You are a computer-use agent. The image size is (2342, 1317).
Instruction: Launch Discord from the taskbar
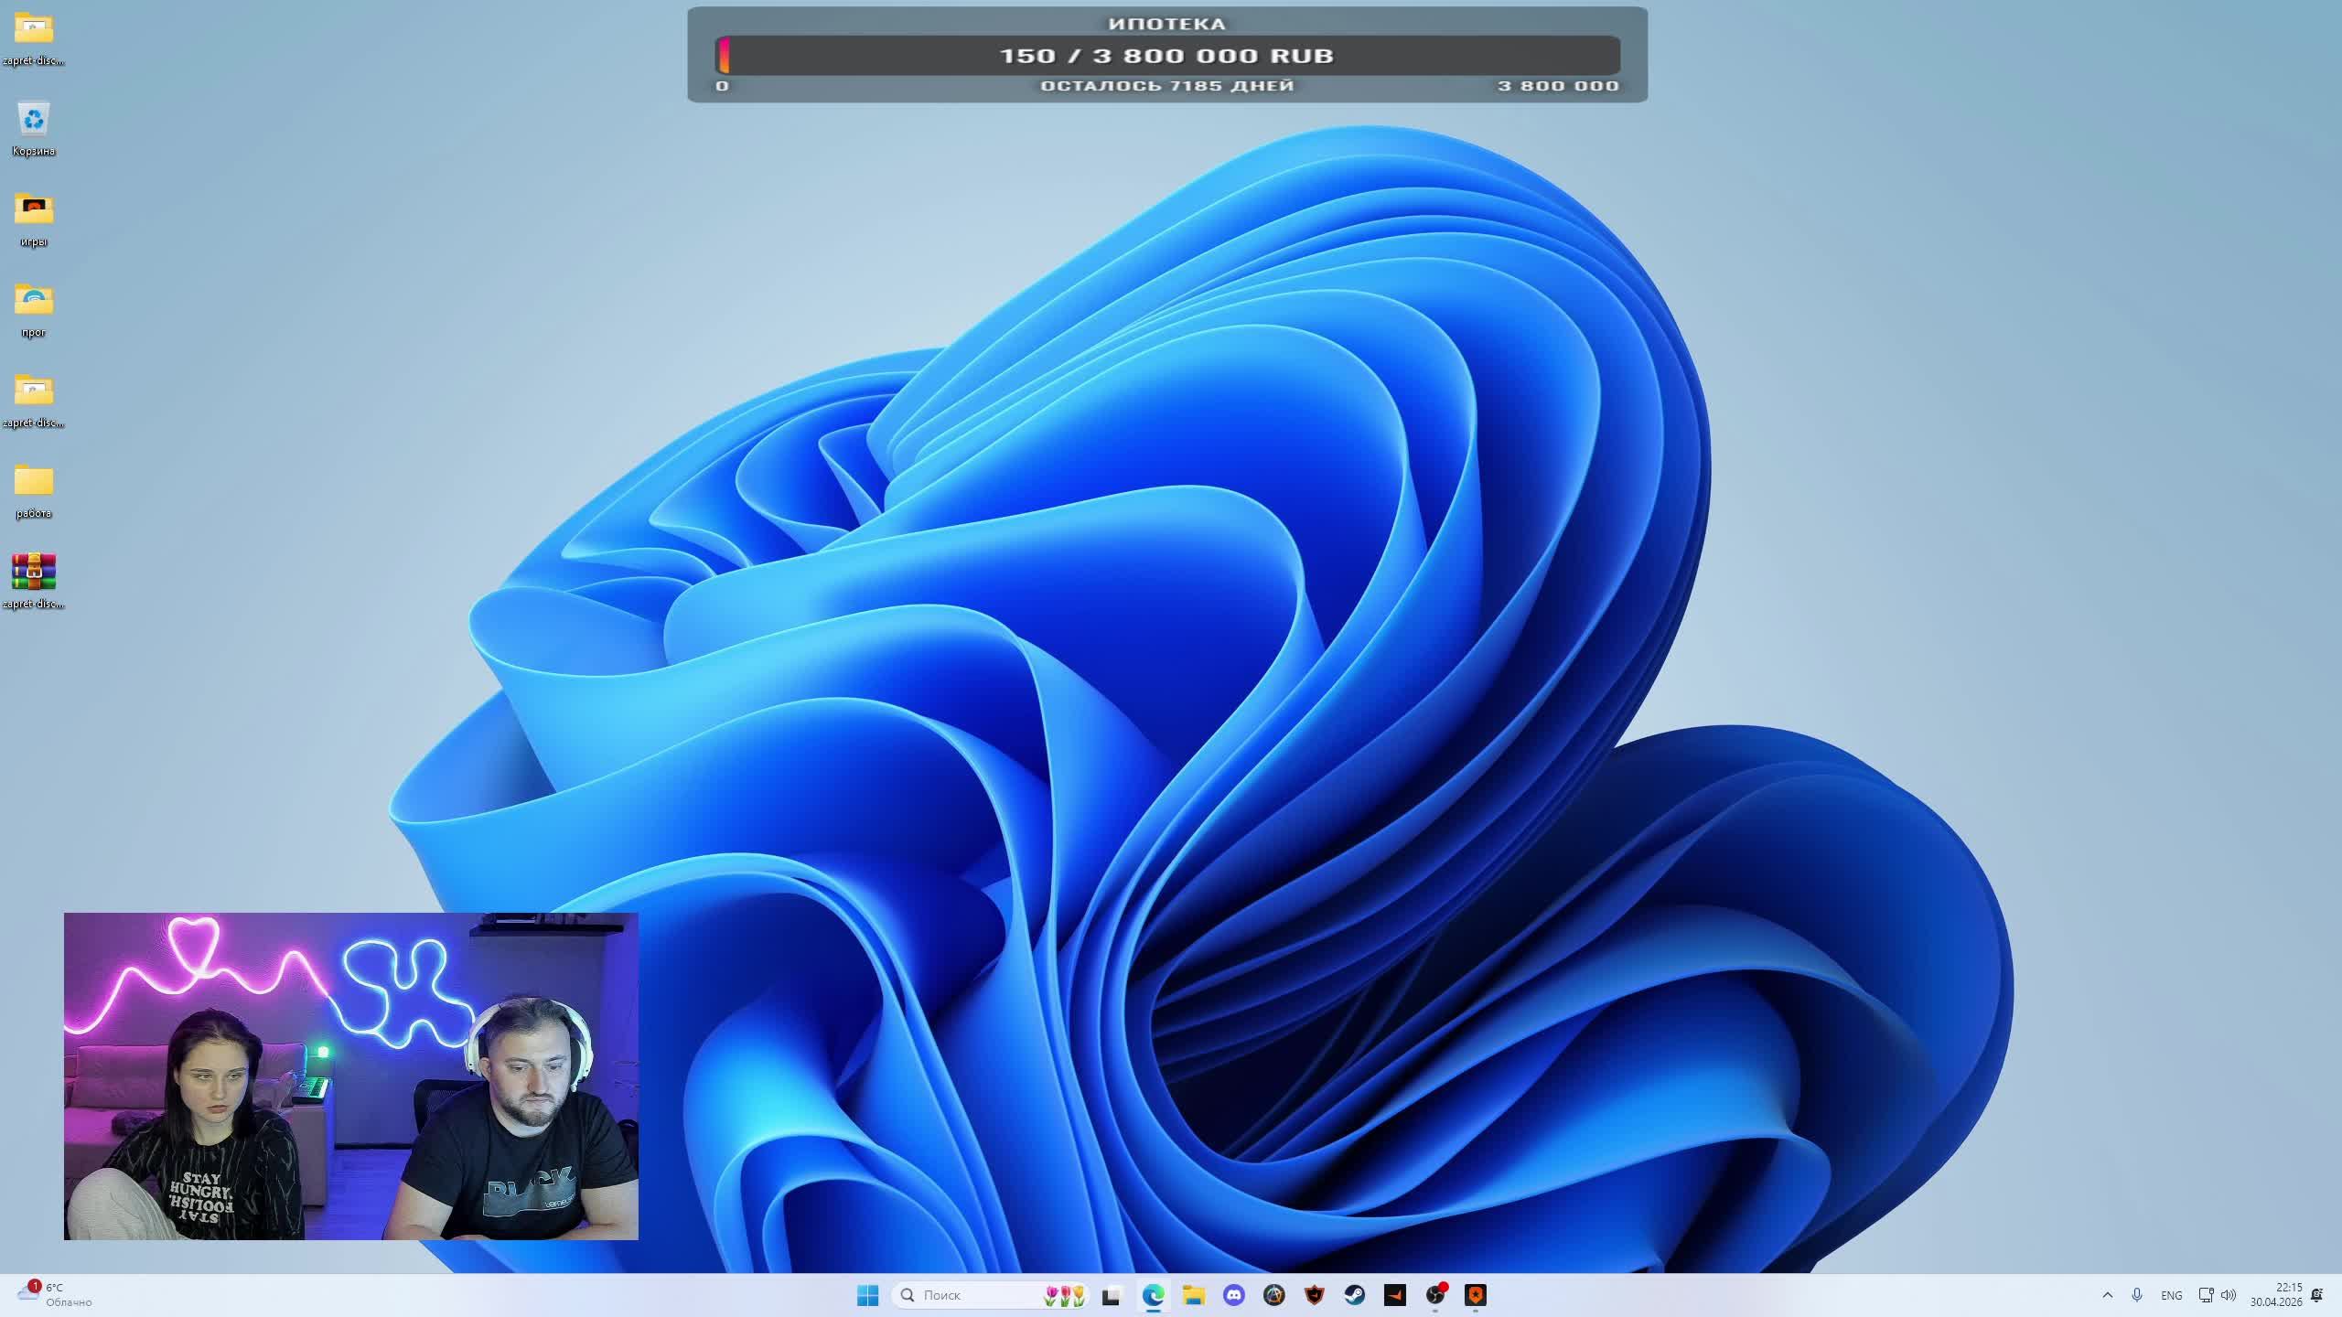point(1233,1295)
